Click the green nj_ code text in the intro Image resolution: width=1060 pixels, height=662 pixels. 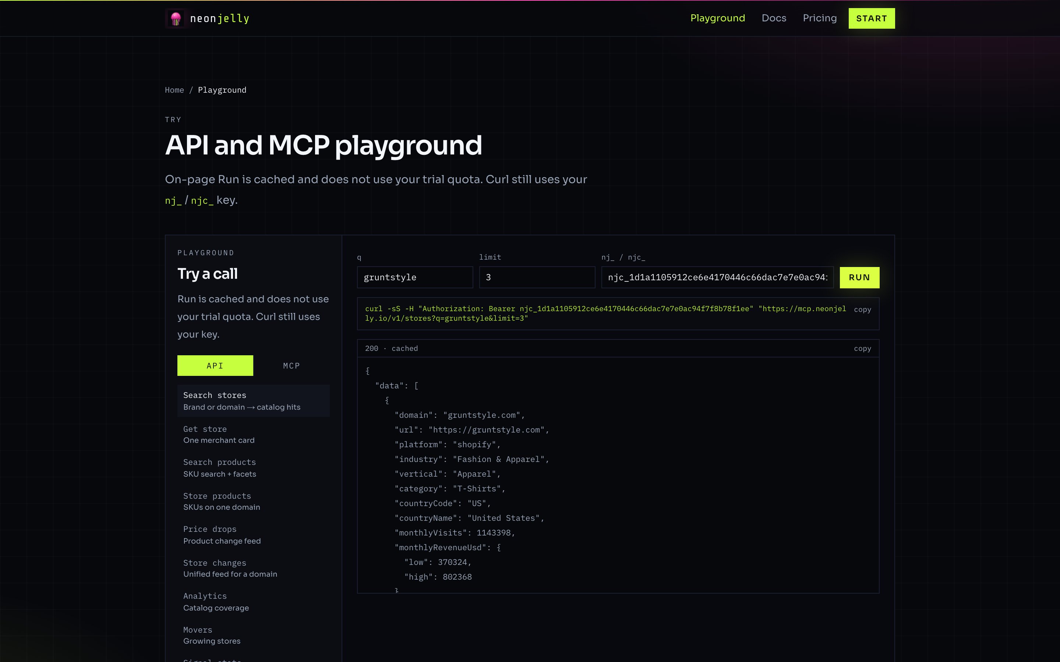click(173, 200)
